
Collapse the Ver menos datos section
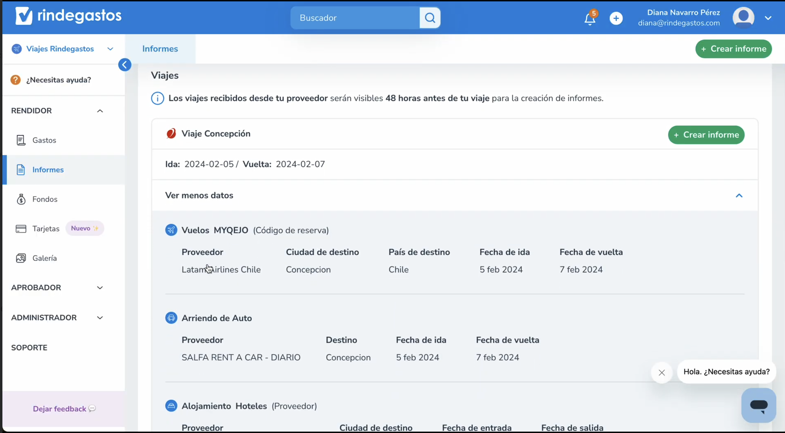[x=739, y=196]
